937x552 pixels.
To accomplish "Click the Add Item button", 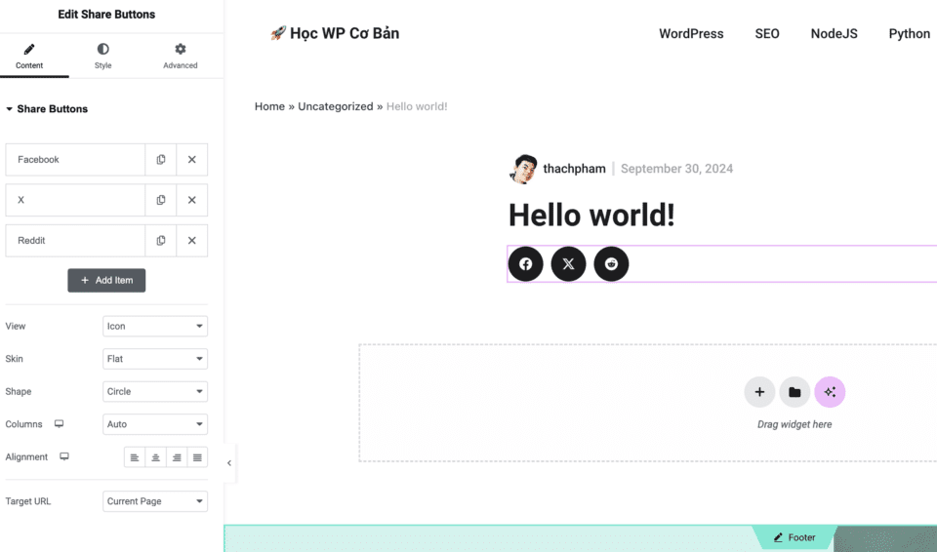I will click(106, 281).
